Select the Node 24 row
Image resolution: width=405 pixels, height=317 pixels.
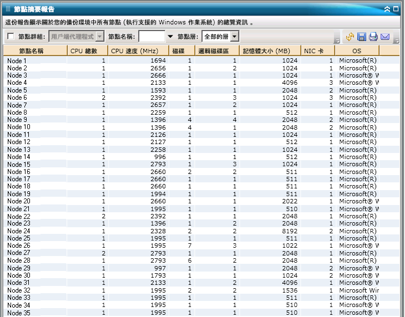(x=201, y=231)
